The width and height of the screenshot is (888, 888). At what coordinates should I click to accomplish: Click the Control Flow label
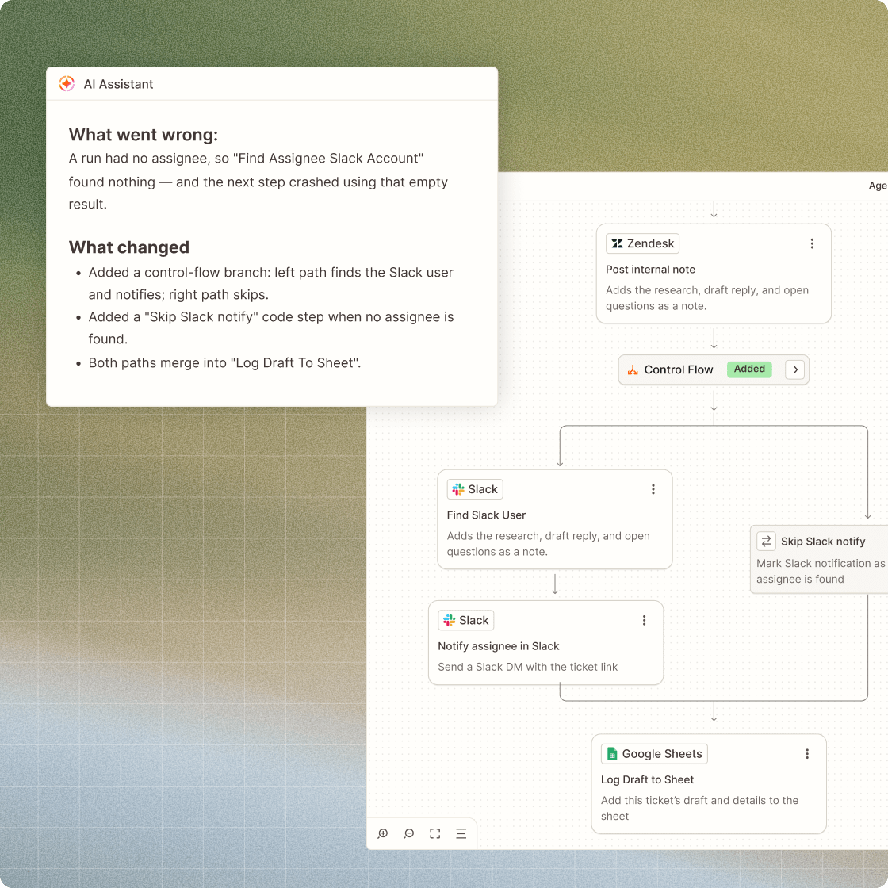tap(679, 369)
